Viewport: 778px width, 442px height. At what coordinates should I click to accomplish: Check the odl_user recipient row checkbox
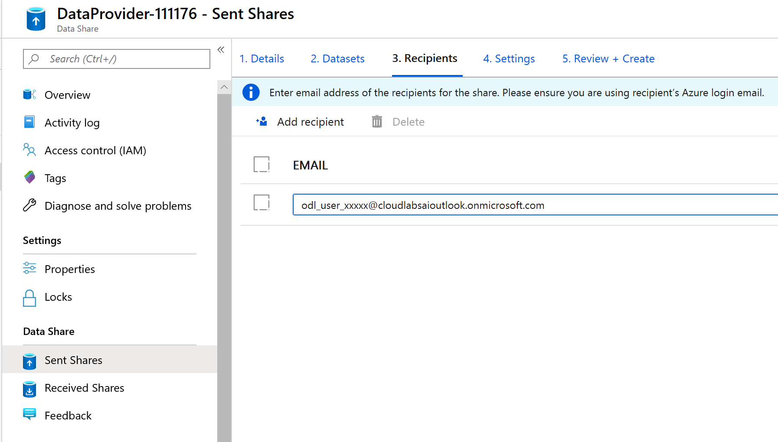point(262,202)
